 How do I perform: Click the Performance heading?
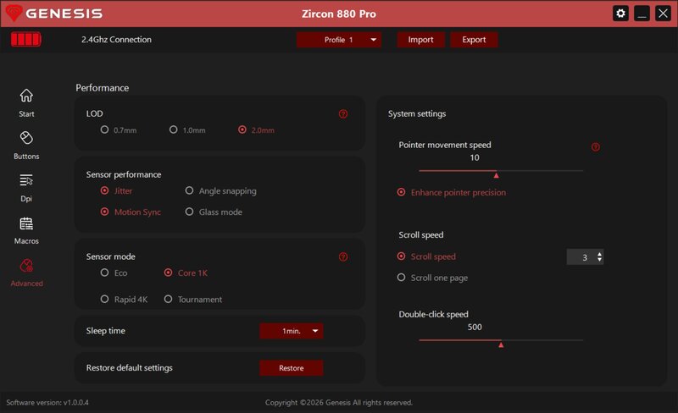(102, 88)
